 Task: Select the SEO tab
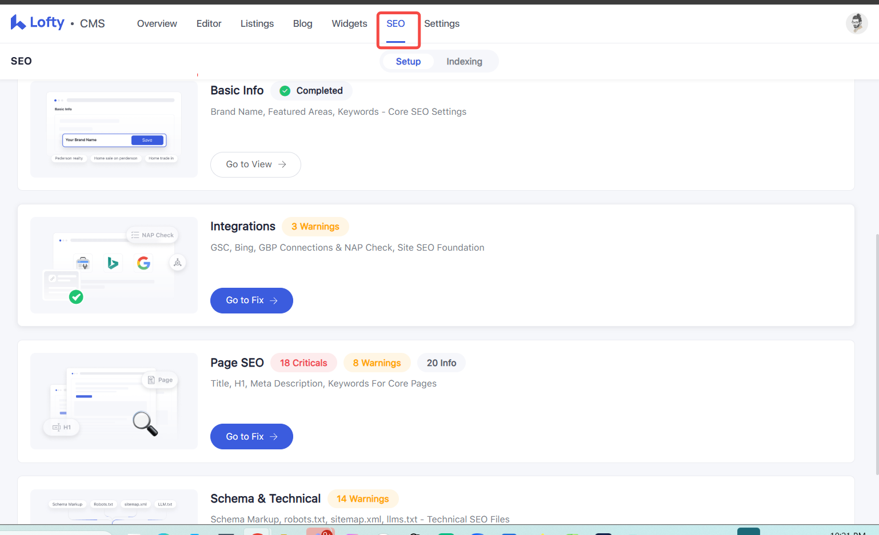(395, 23)
